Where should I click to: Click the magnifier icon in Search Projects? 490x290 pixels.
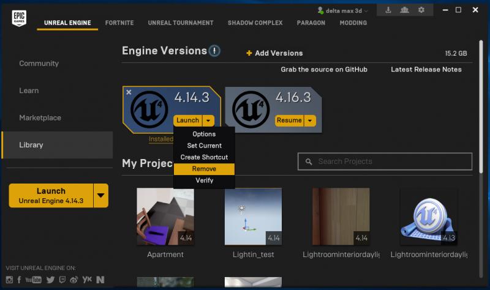click(309, 162)
